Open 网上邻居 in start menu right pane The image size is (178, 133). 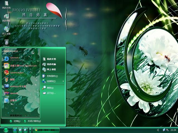coord(49,70)
